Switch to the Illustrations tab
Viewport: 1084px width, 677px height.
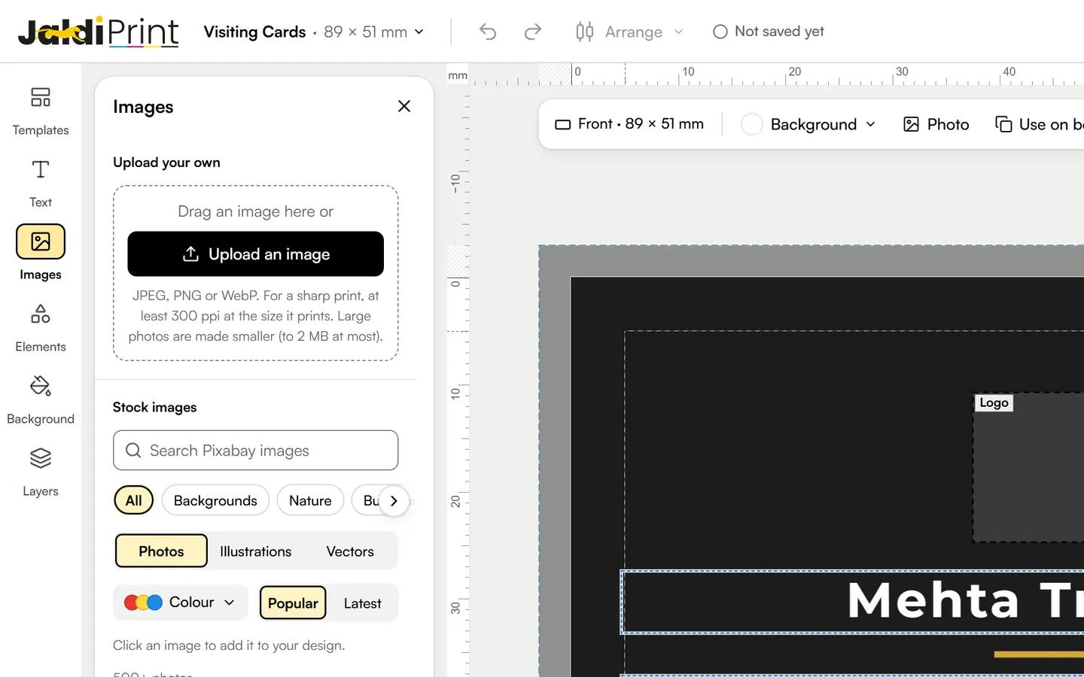[255, 551]
